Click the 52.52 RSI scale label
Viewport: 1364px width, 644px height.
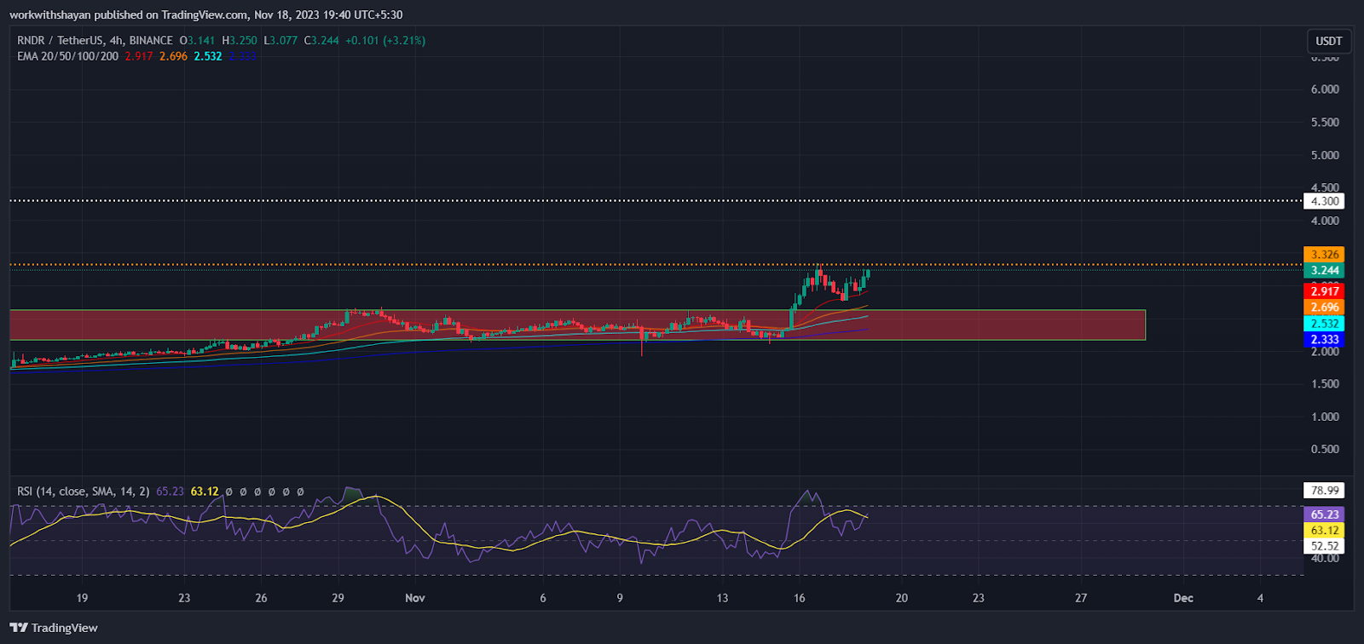click(x=1324, y=546)
